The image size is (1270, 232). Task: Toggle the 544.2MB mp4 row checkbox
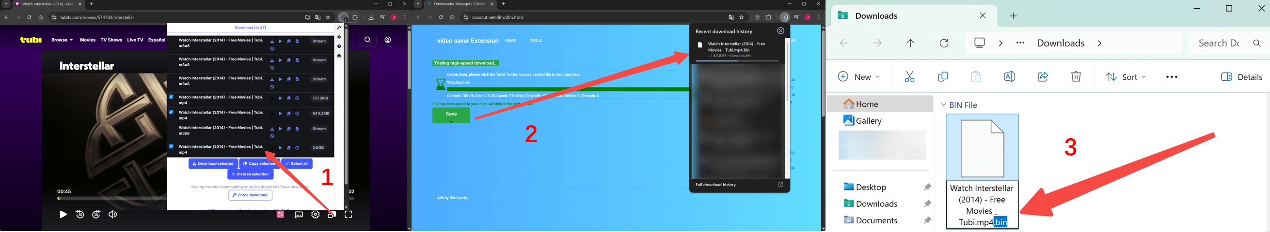pyautogui.click(x=171, y=113)
